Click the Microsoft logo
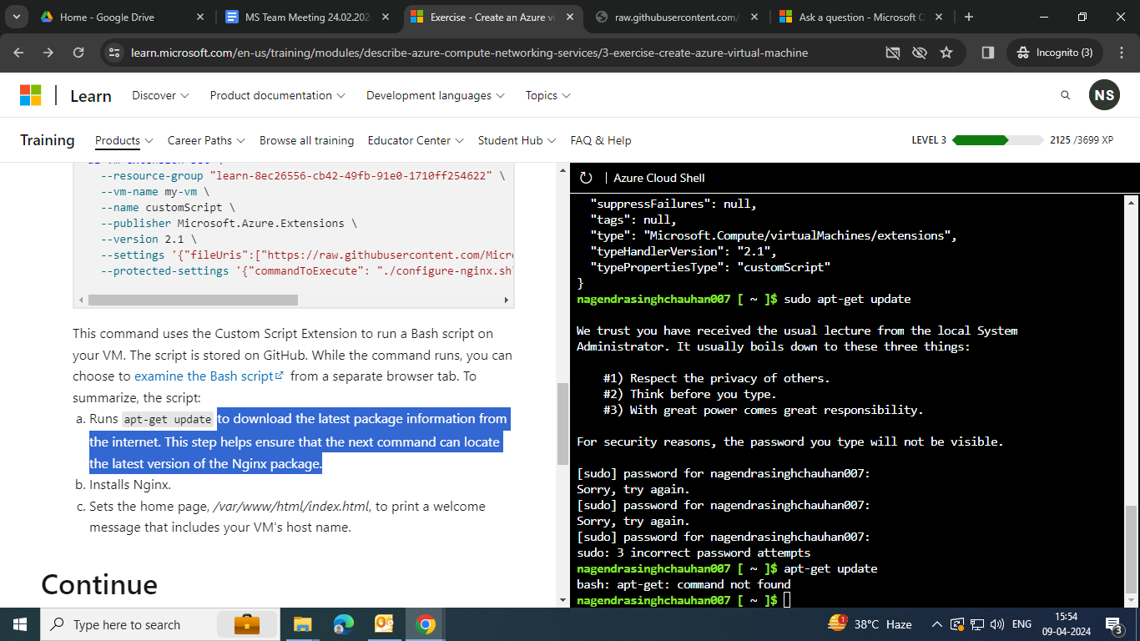 [x=31, y=95]
